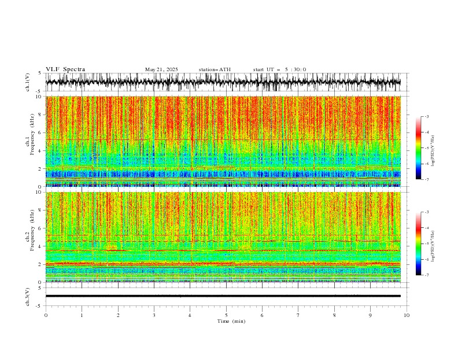Click the 'ch.1 Frequency (kHz)' axis label
This screenshot has width=458, height=354.
(x=30, y=135)
